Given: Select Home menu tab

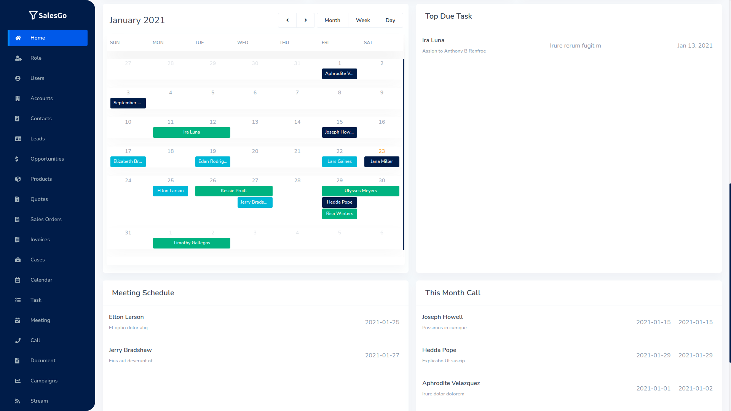Looking at the screenshot, I should (47, 38).
